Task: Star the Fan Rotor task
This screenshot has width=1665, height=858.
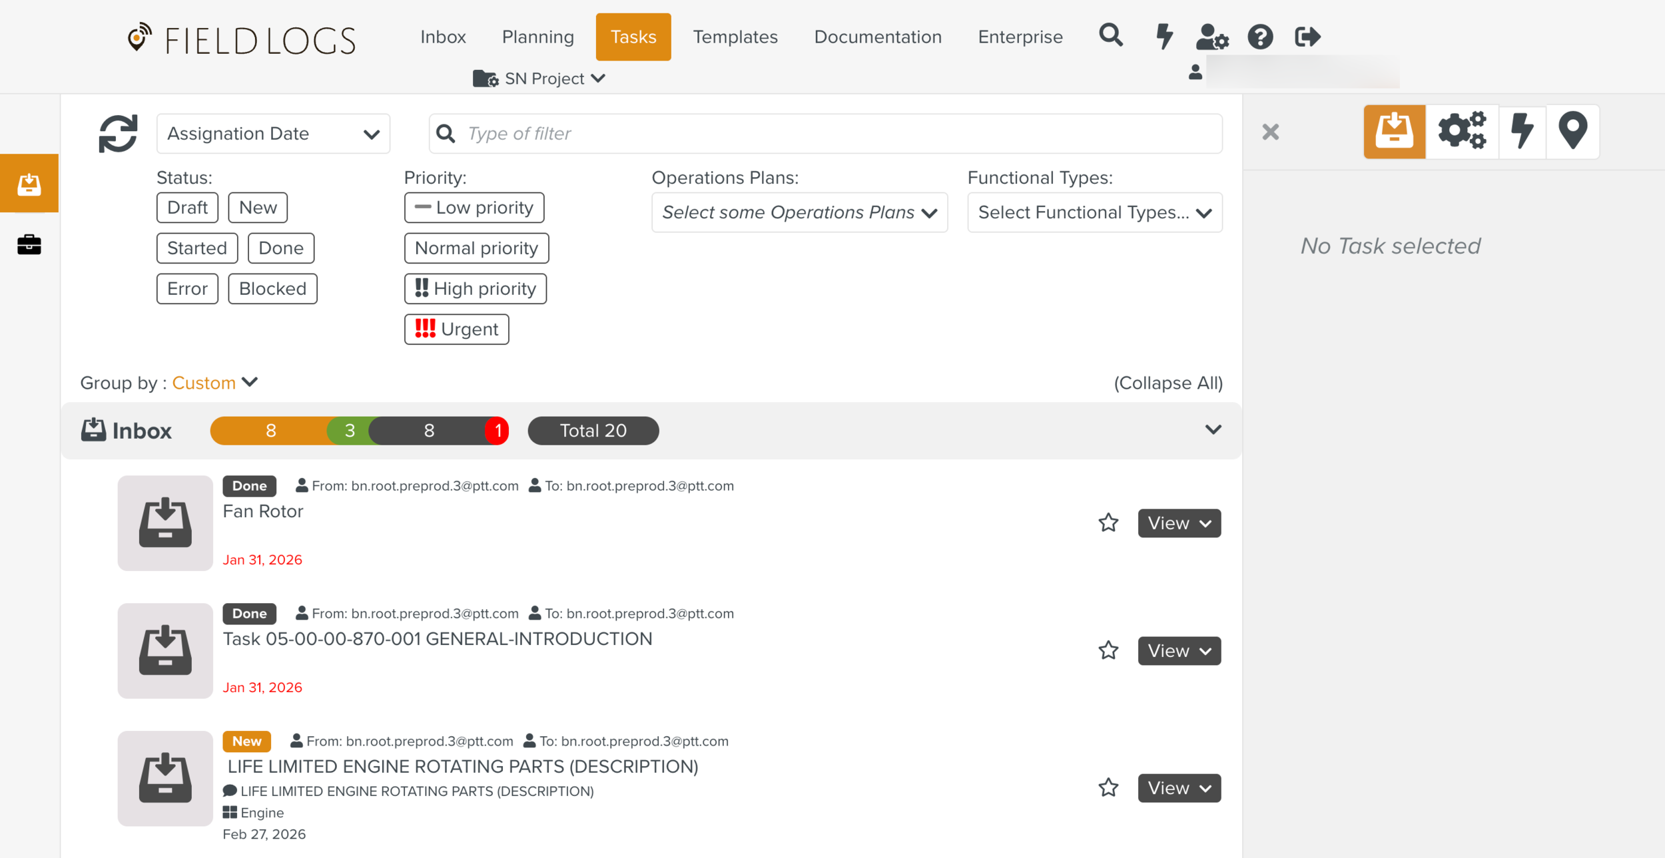Action: [x=1108, y=523]
